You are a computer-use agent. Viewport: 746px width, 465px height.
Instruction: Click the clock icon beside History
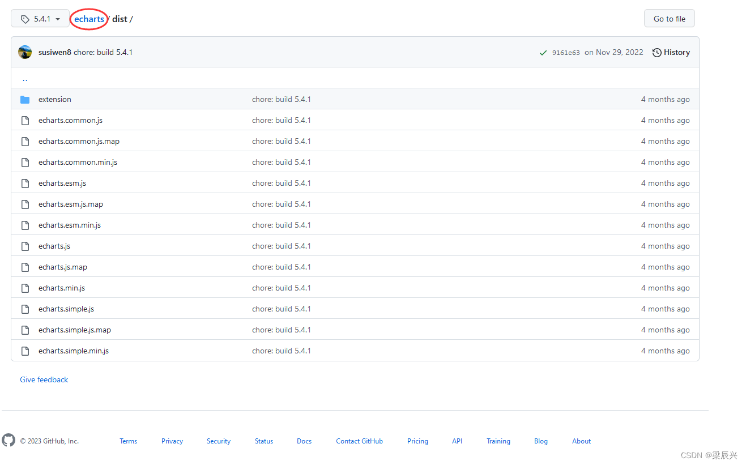[x=657, y=53]
